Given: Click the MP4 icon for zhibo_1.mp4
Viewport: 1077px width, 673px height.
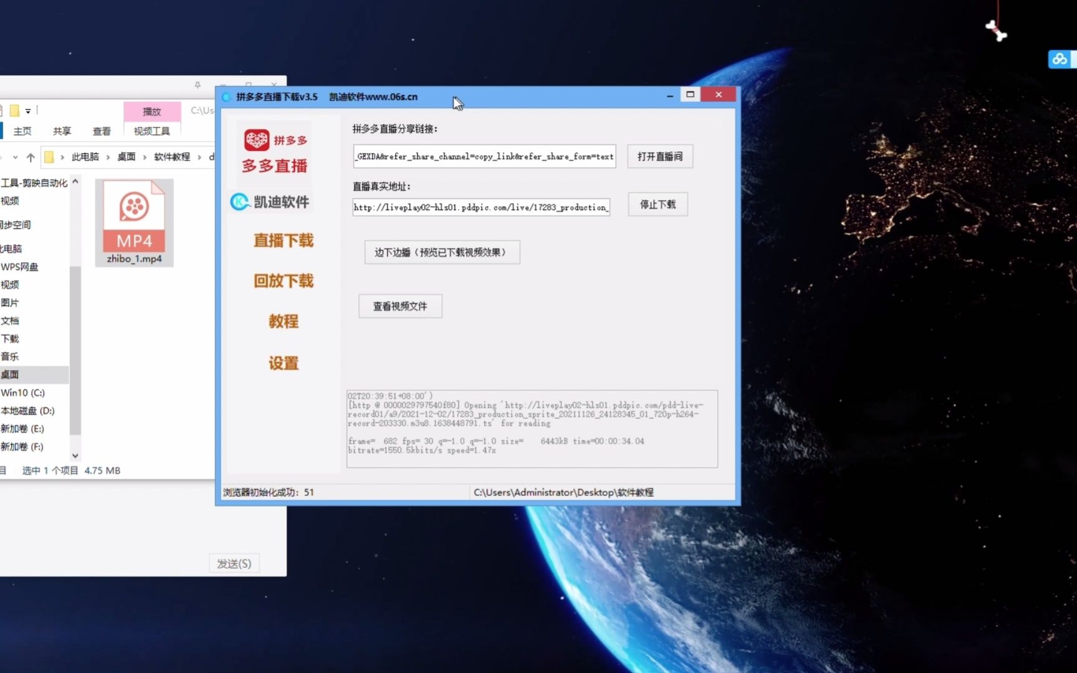Looking at the screenshot, I should (x=133, y=215).
